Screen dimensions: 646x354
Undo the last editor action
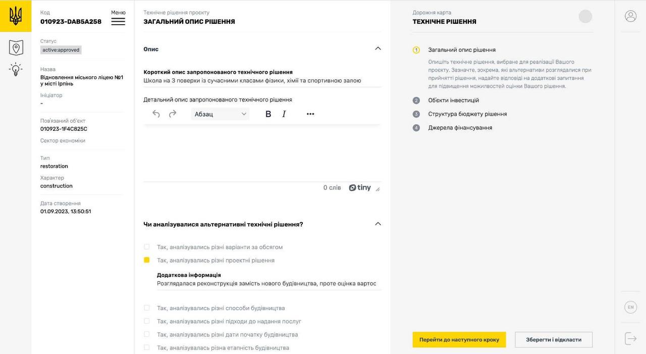[156, 114]
